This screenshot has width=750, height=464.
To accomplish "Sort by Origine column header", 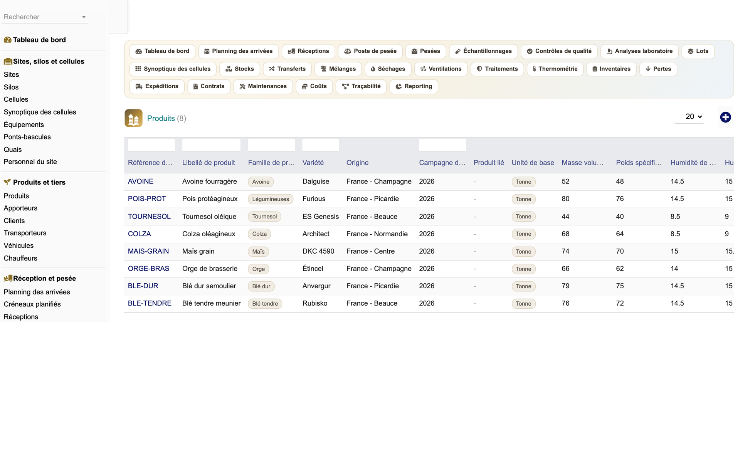I will coord(357,163).
